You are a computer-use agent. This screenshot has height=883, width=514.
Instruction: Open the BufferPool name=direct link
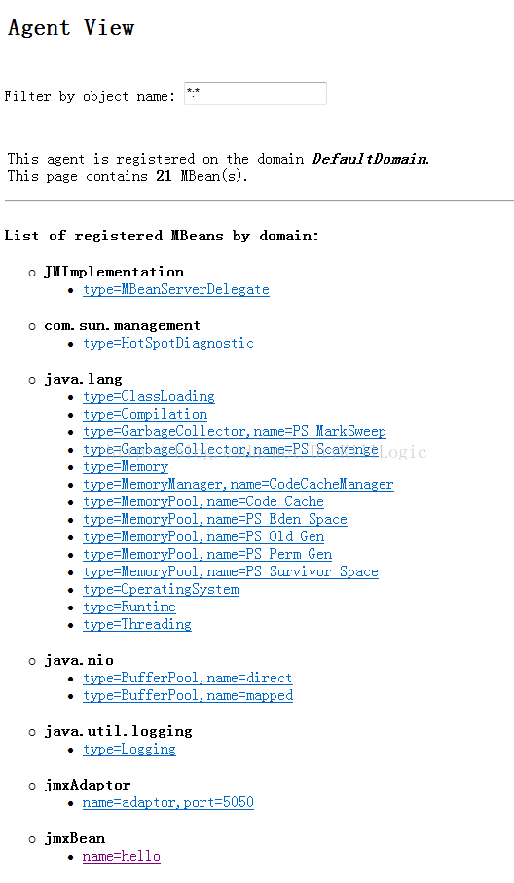[188, 678]
